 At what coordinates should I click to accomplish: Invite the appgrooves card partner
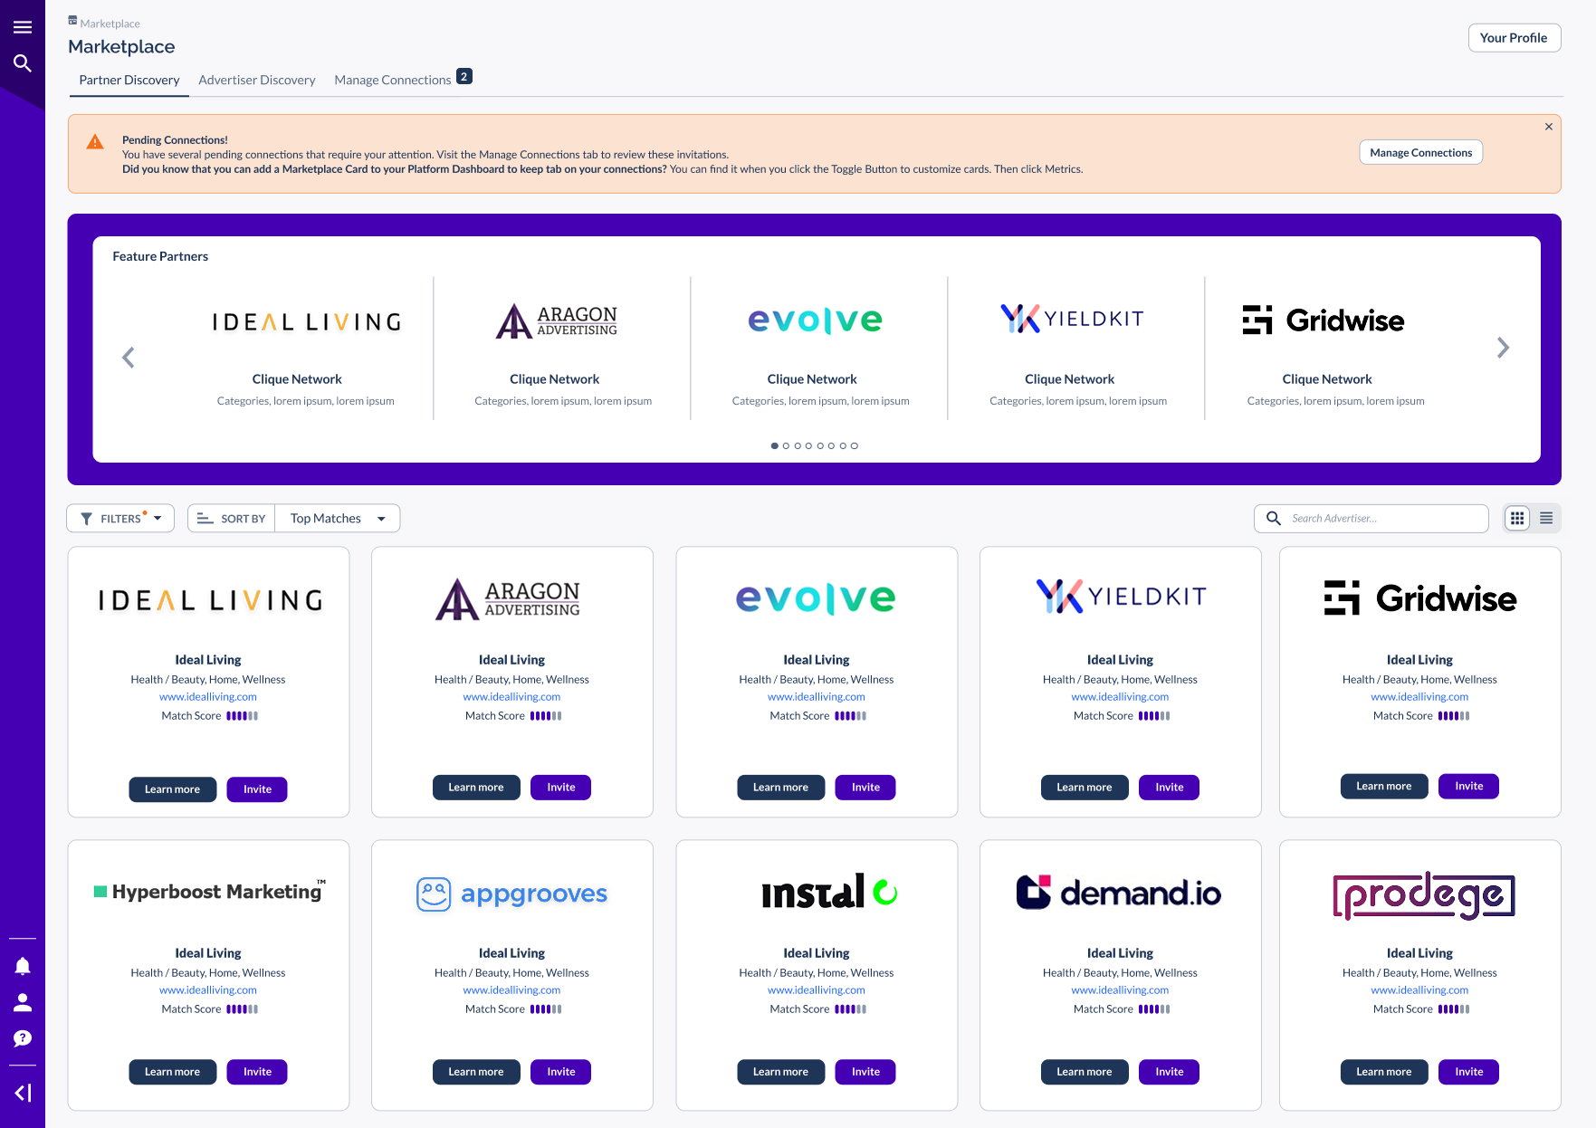pos(561,1072)
